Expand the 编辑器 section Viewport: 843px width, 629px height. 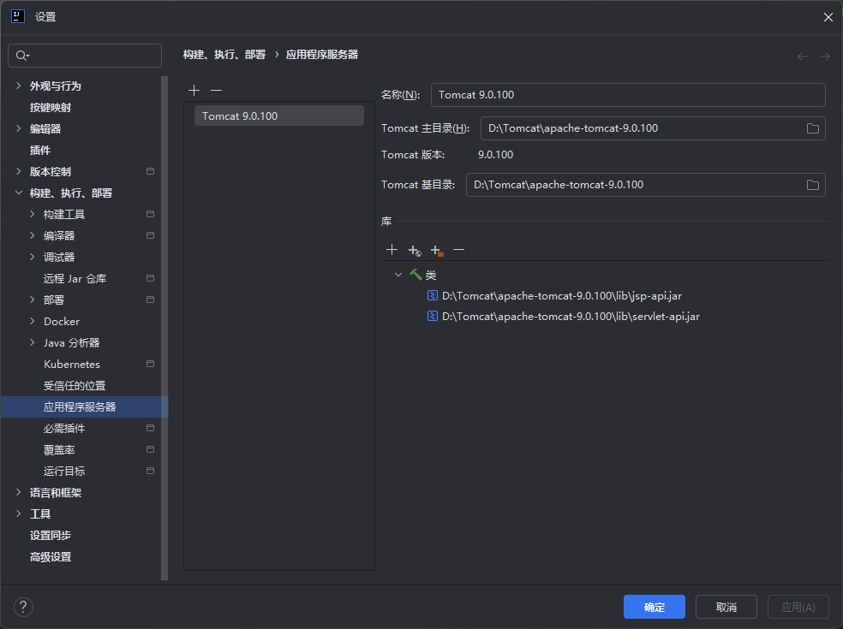[x=19, y=128]
